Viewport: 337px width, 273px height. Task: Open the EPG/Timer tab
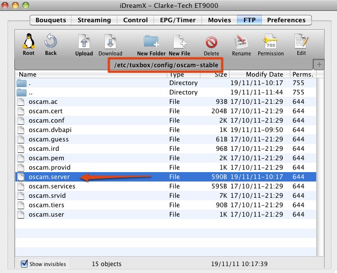178,20
